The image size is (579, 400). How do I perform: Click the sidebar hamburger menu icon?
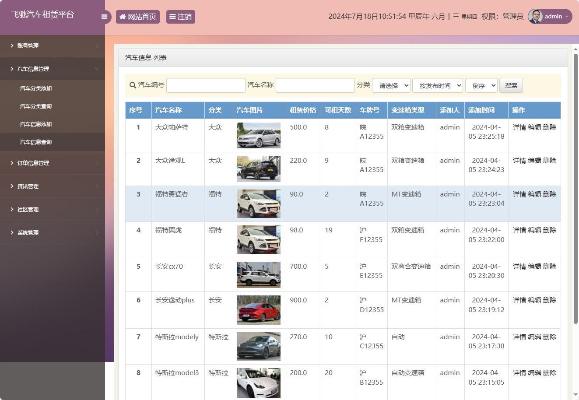pyautogui.click(x=104, y=17)
